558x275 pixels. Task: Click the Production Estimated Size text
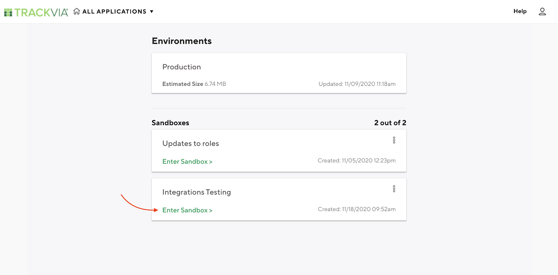point(194,84)
